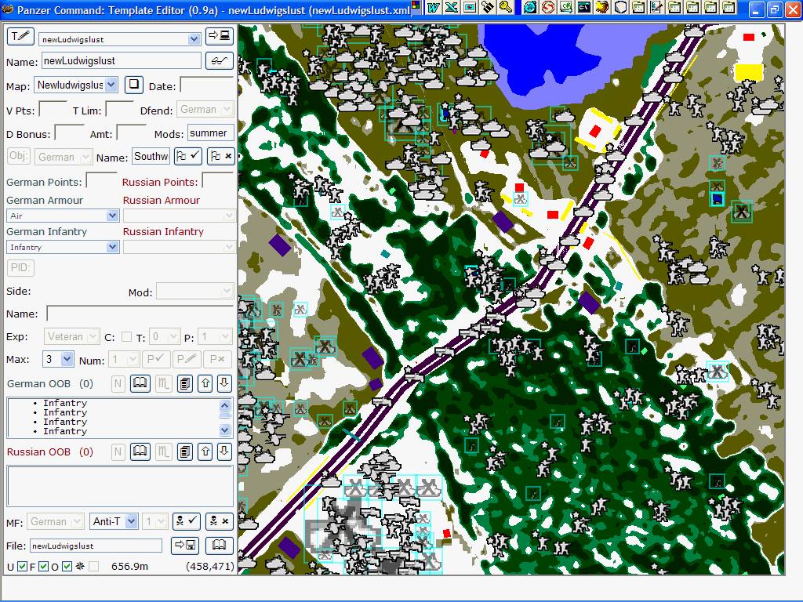Open German Armour dropdown showing Air
803x602 pixels.
[113, 216]
